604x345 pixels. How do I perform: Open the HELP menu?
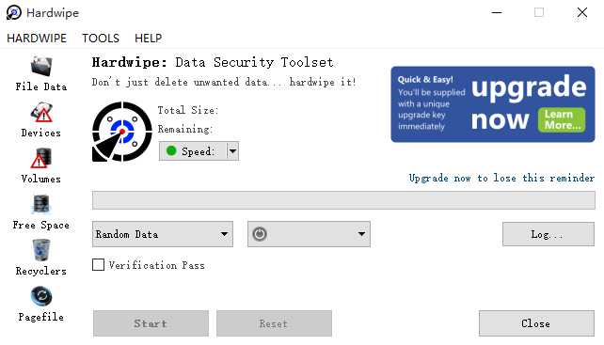coord(149,39)
